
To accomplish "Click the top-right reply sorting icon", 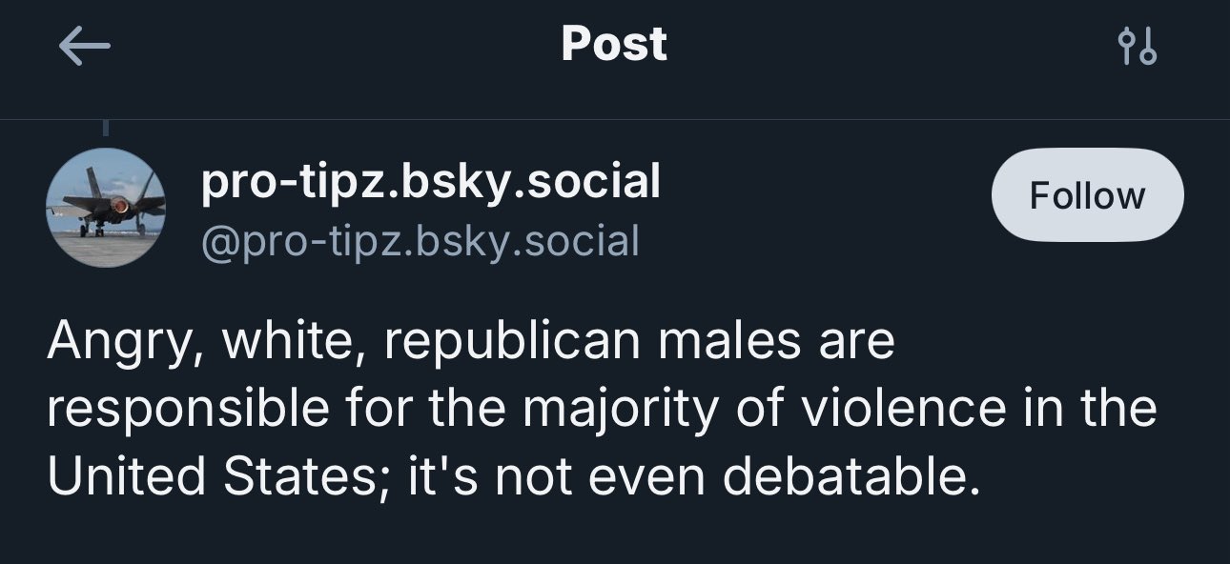I will click(x=1137, y=46).
